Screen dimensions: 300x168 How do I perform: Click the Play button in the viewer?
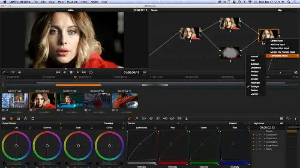78,72
